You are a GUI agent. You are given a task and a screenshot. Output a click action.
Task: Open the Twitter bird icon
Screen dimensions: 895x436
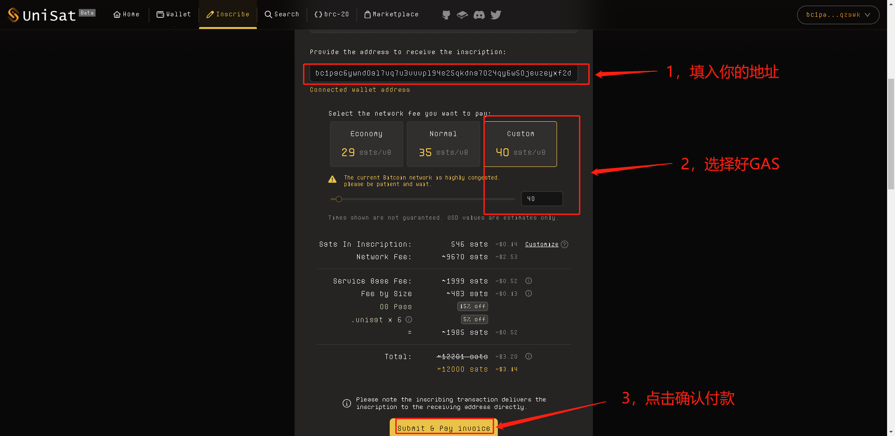tap(496, 15)
